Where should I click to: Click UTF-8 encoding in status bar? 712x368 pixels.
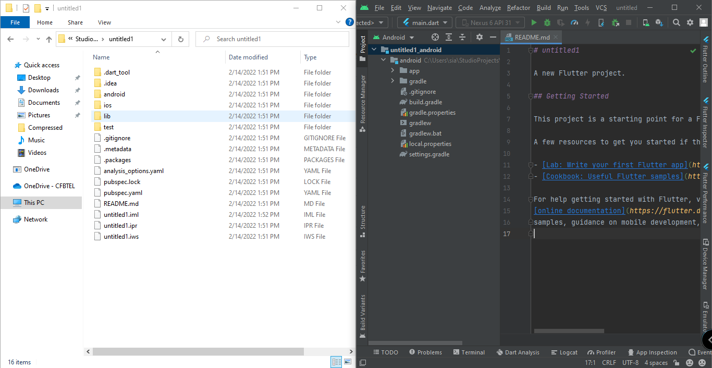pyautogui.click(x=630, y=363)
